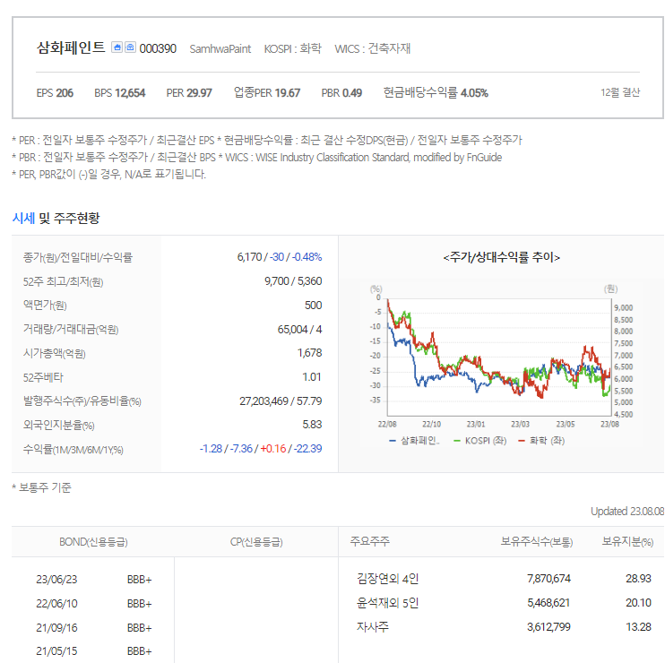Click the 거래량/거래대금(억원) row label
665x663 pixels.
click(71, 330)
